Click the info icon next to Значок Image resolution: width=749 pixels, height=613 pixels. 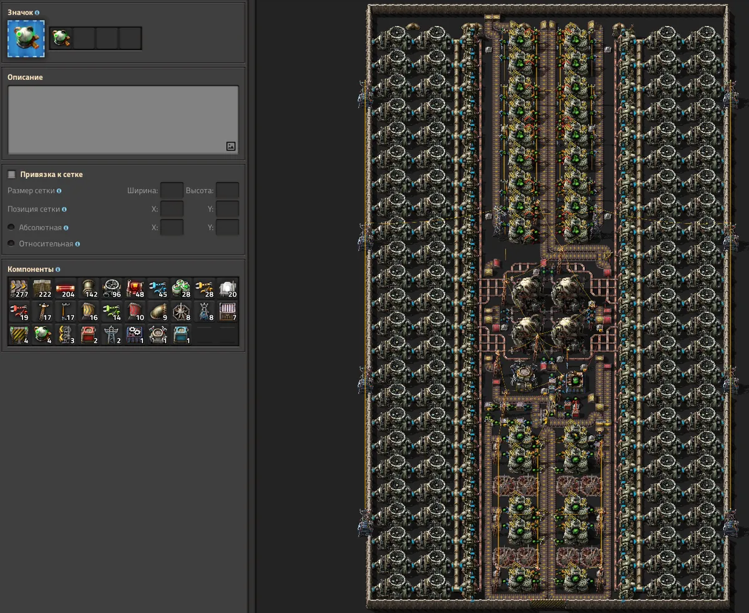click(x=37, y=12)
